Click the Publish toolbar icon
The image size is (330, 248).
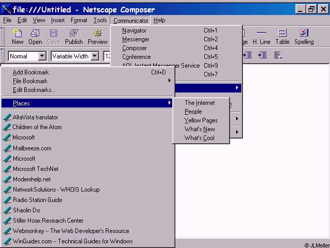click(x=74, y=33)
